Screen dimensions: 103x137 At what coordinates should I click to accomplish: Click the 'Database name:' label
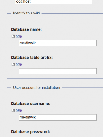tap(26, 29)
